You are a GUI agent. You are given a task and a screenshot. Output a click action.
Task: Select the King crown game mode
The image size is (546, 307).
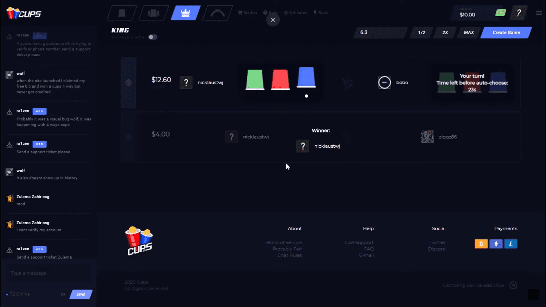click(x=185, y=13)
